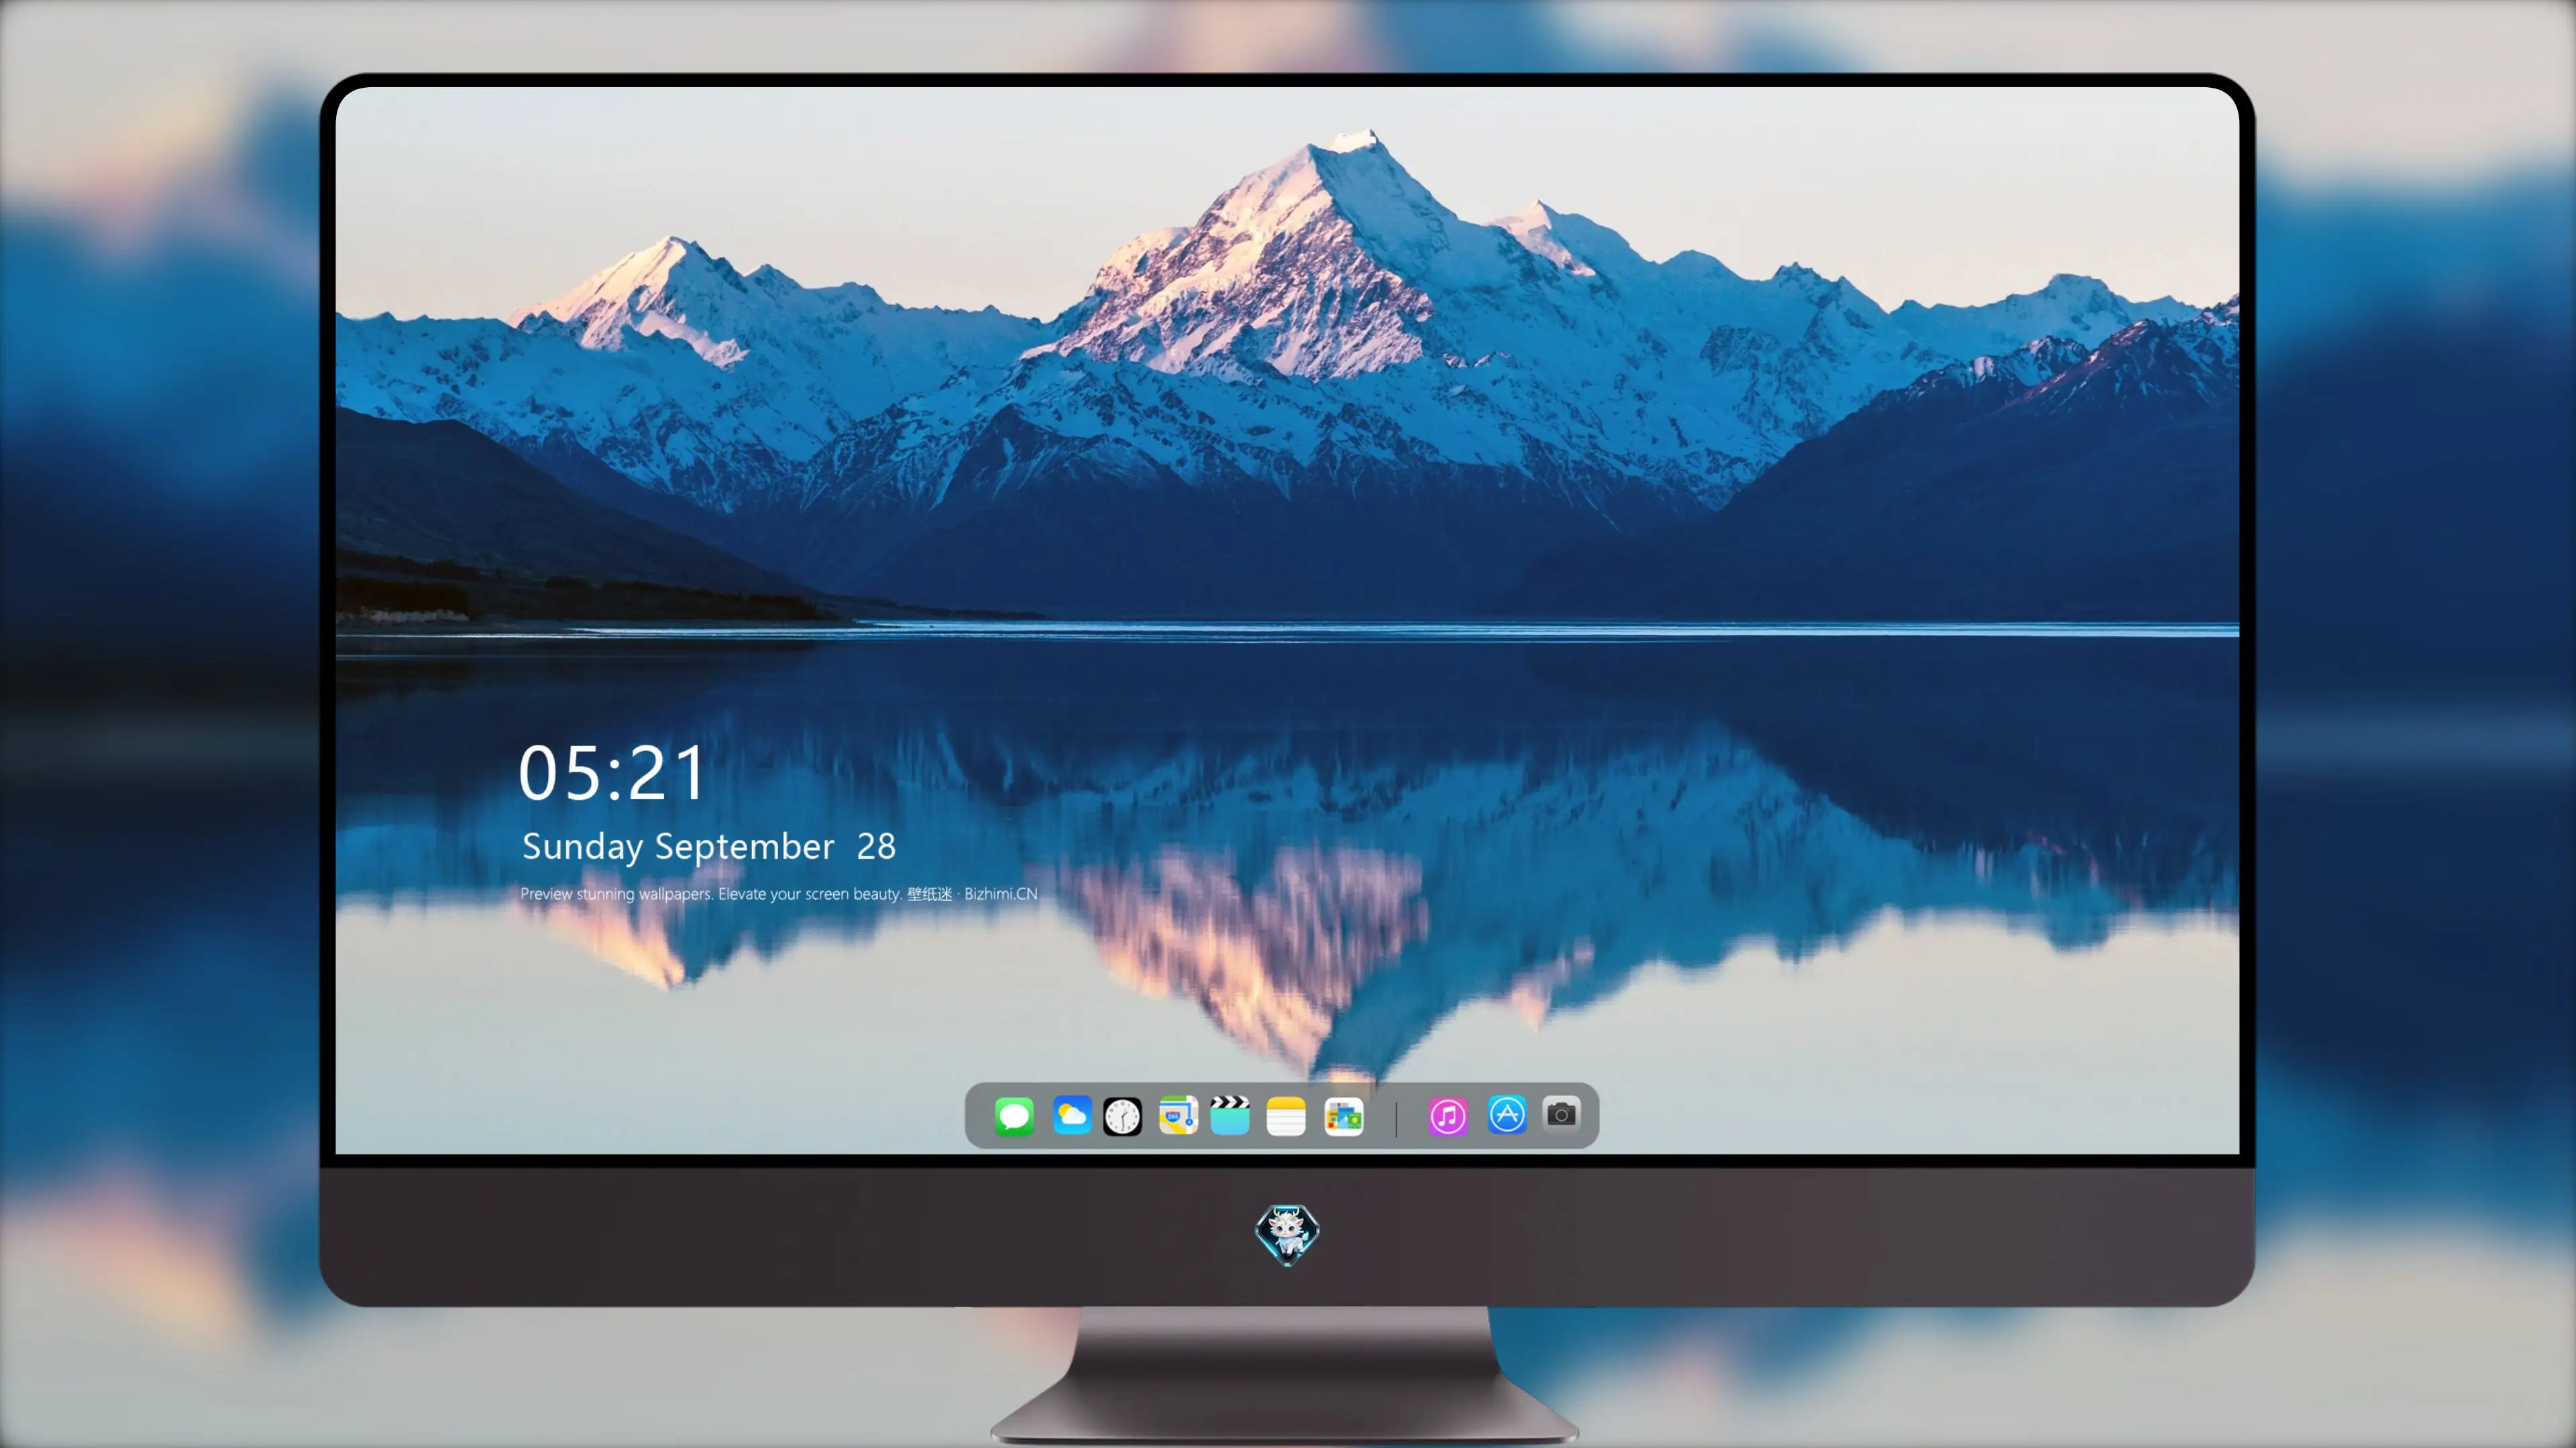2576x1448 pixels.
Task: Click the 05:21 clock display
Action: [612, 774]
